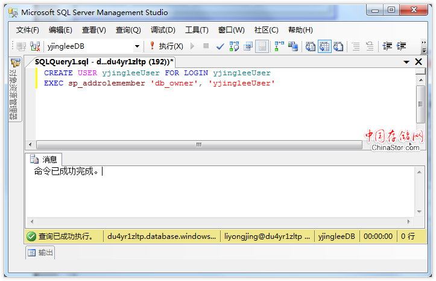Open the 工具(T) menu

click(197, 30)
